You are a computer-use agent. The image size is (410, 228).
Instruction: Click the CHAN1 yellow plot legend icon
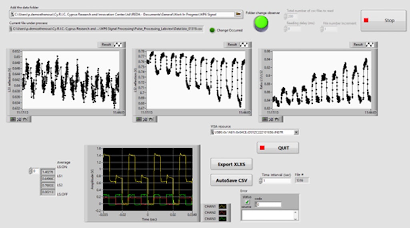[x=222, y=206]
